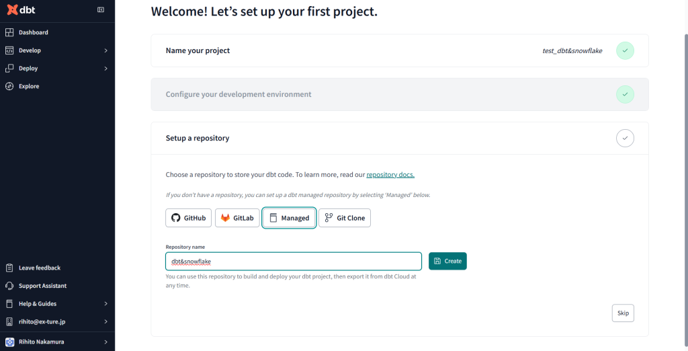Click the Skip button

(623, 313)
